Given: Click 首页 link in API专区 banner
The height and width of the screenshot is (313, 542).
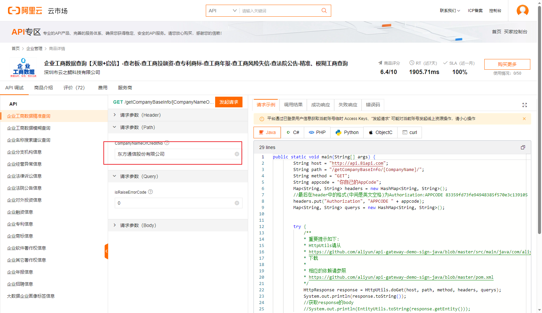Looking at the screenshot, I should [496, 32].
